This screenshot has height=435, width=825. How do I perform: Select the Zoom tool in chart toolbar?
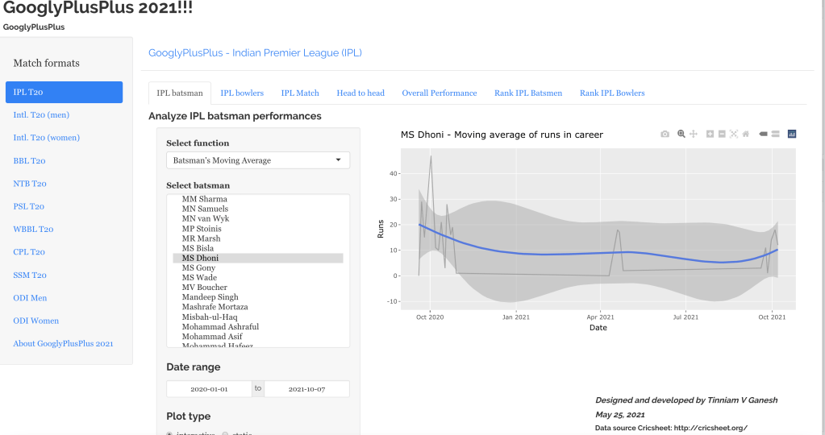(x=681, y=134)
